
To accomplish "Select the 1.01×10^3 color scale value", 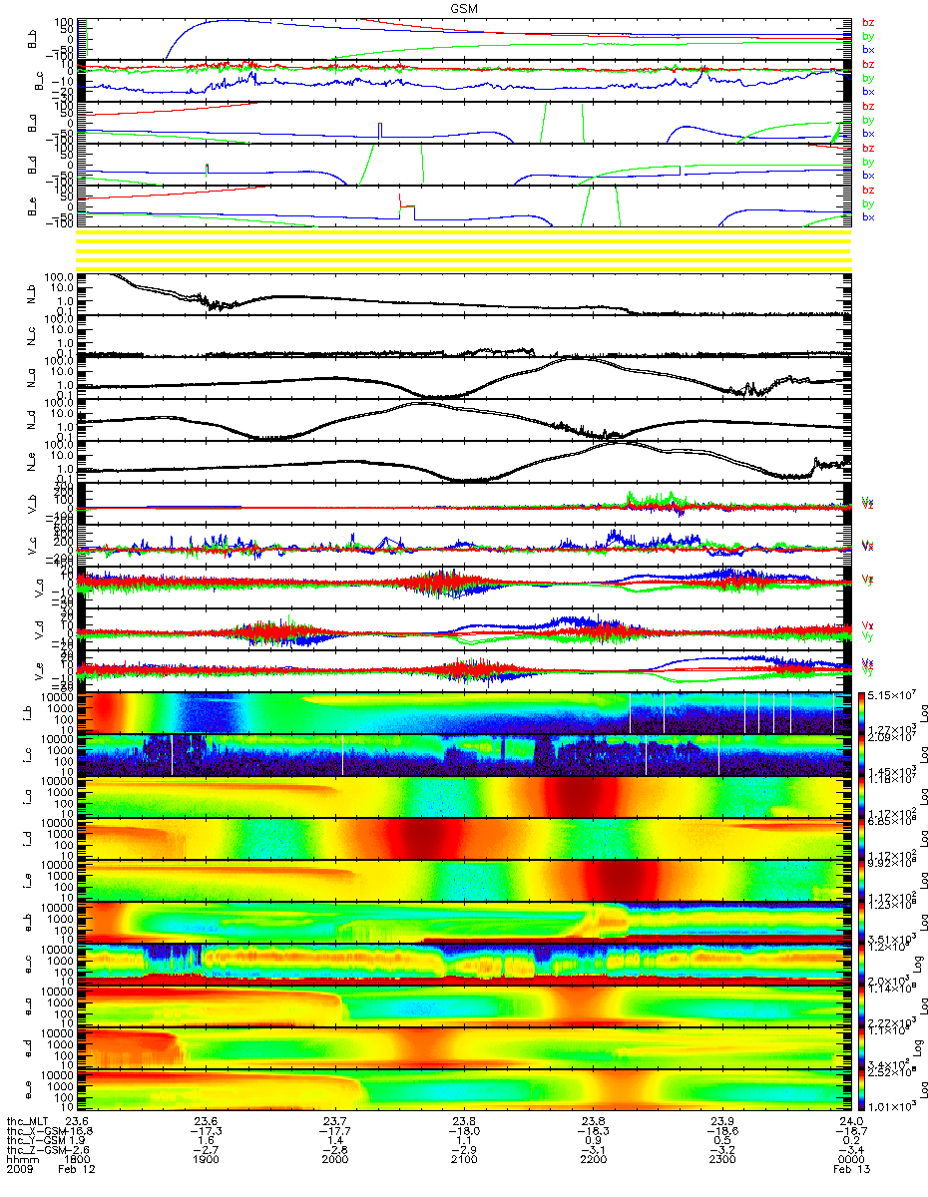I will tap(891, 1108).
